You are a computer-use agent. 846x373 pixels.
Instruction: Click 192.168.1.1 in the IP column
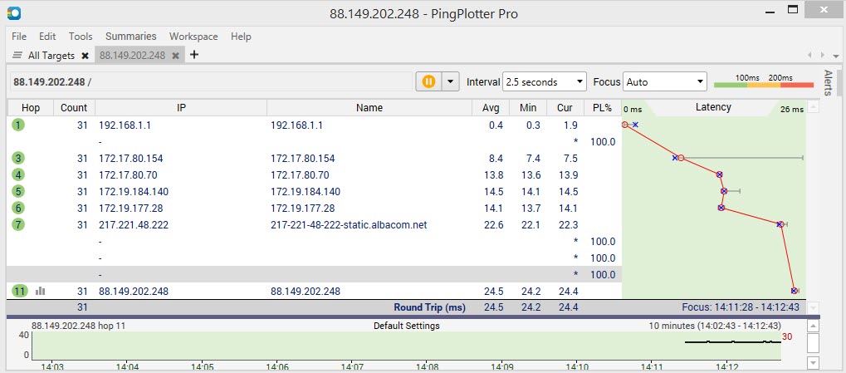coord(125,125)
